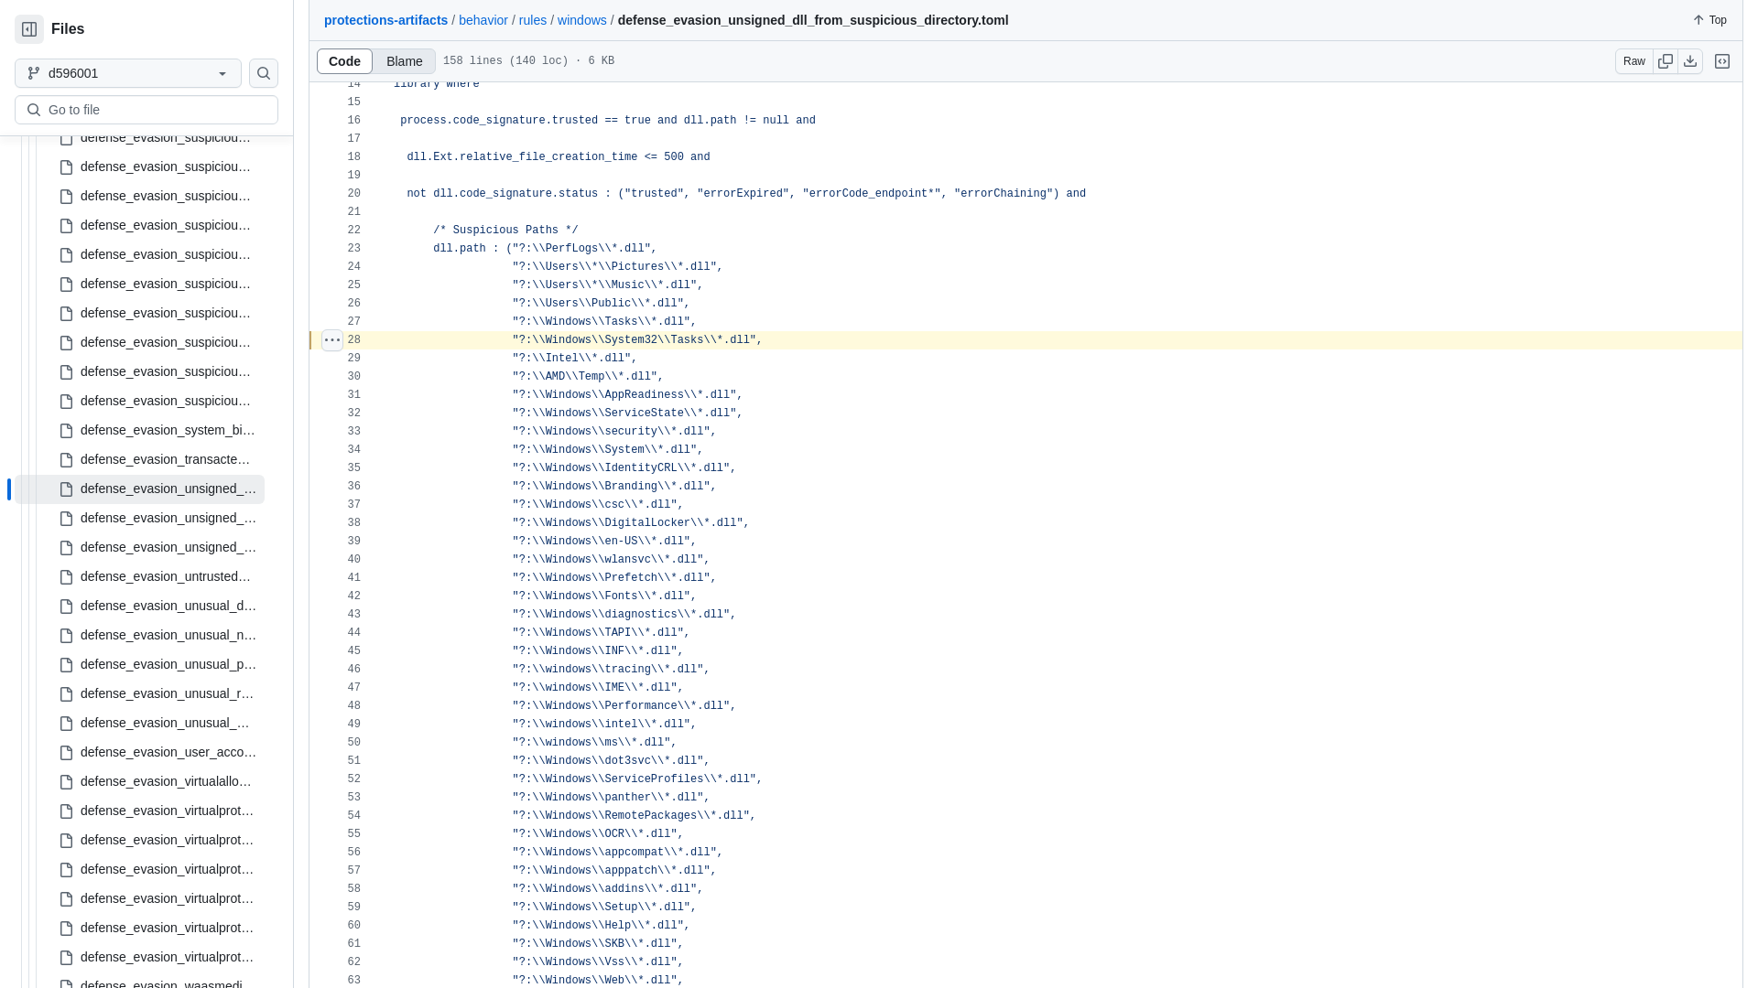The image size is (1758, 988).
Task: Click file icon beside defense_evasion_untrusted…
Action: pos(66,577)
